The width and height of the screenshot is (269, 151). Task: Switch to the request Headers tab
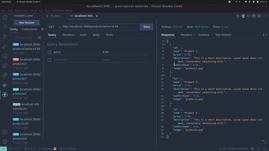coord(68,35)
